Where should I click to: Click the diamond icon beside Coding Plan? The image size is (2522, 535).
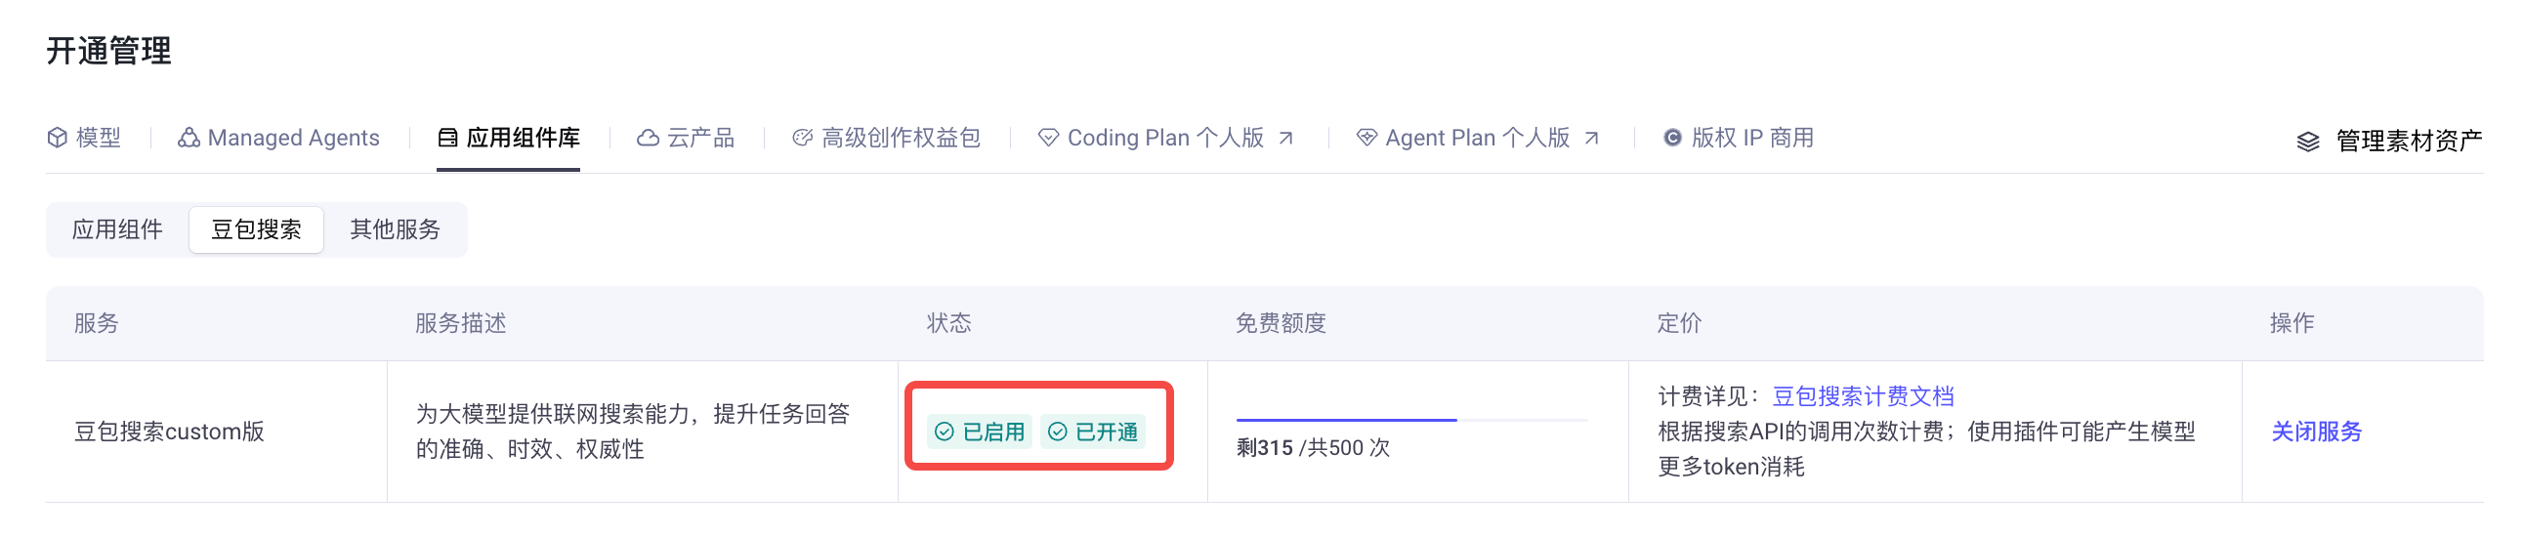pos(1047,138)
